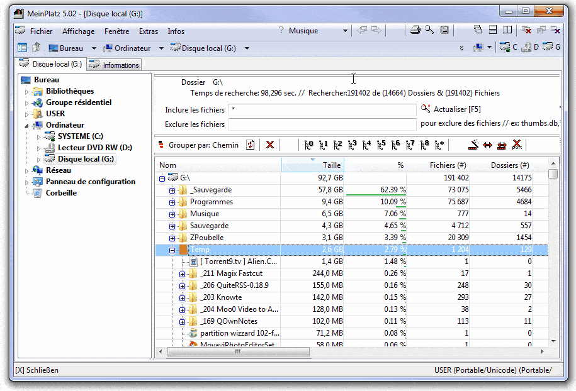Jump to drive C via the toolbar icon
Viewport: 576px width, 391px height.
508,47
